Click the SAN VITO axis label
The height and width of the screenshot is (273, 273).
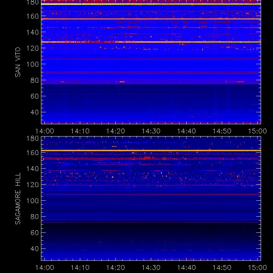[18, 62]
